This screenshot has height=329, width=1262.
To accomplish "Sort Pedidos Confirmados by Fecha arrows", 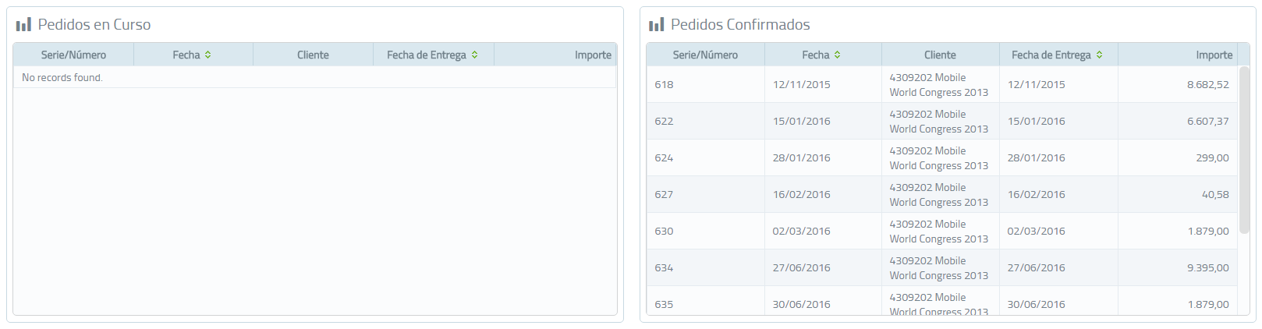I will tap(837, 55).
